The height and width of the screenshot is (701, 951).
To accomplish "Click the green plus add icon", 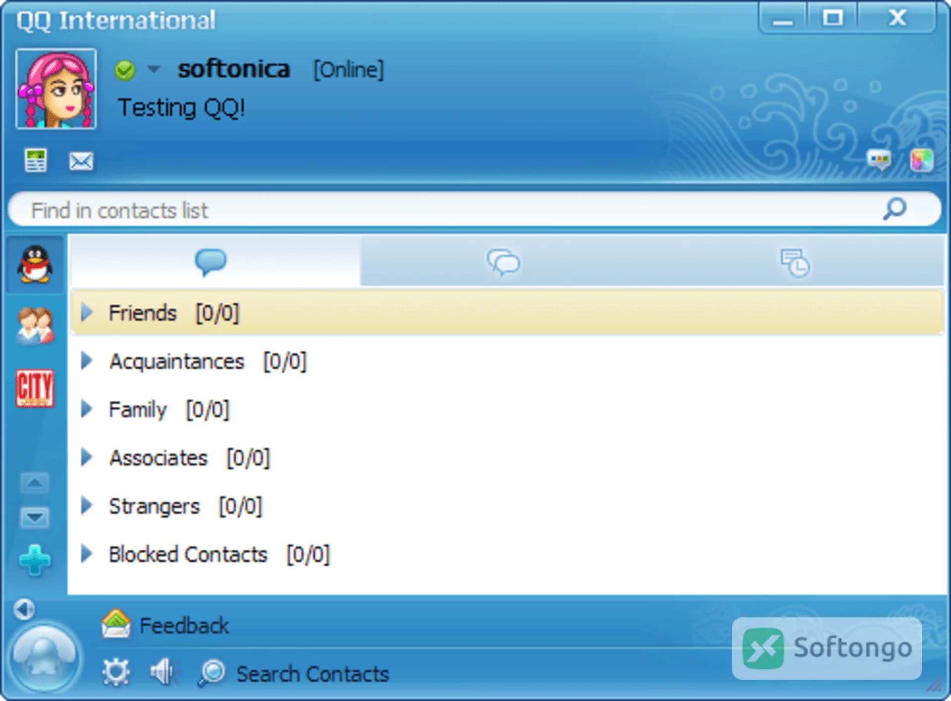I will coord(35,561).
